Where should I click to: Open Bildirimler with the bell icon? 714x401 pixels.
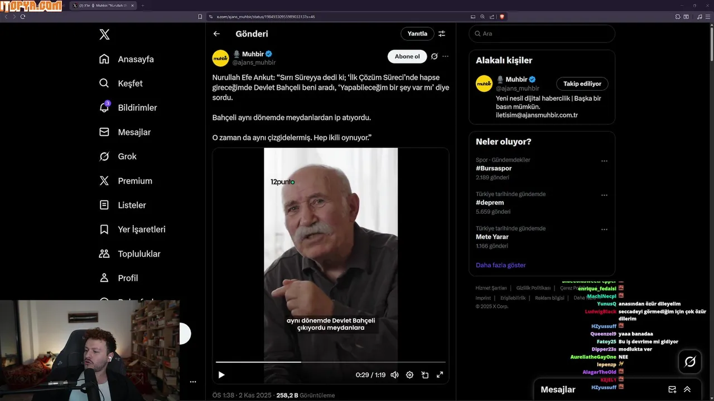coord(128,107)
